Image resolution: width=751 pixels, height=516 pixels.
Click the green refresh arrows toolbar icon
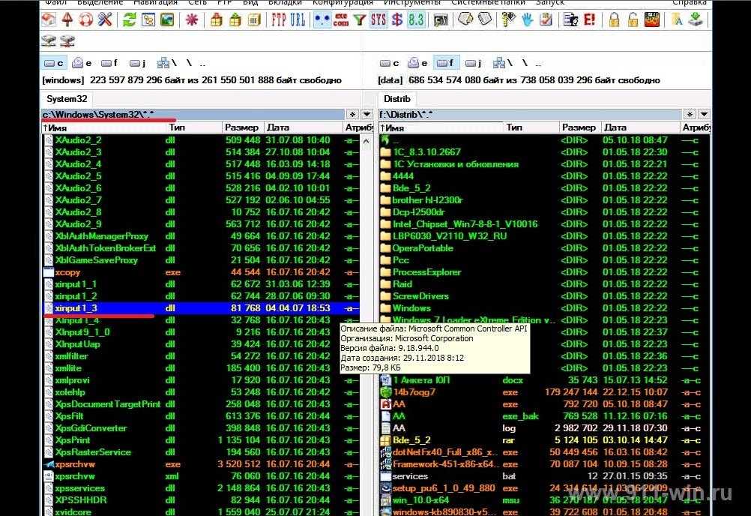pos(130,20)
